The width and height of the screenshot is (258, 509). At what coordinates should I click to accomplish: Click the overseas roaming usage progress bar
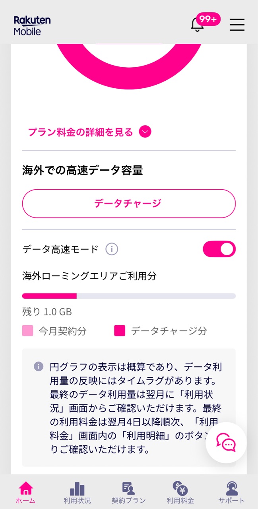(x=129, y=296)
